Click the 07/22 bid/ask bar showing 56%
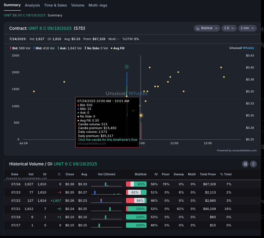The image size is (264, 238). [136, 200]
